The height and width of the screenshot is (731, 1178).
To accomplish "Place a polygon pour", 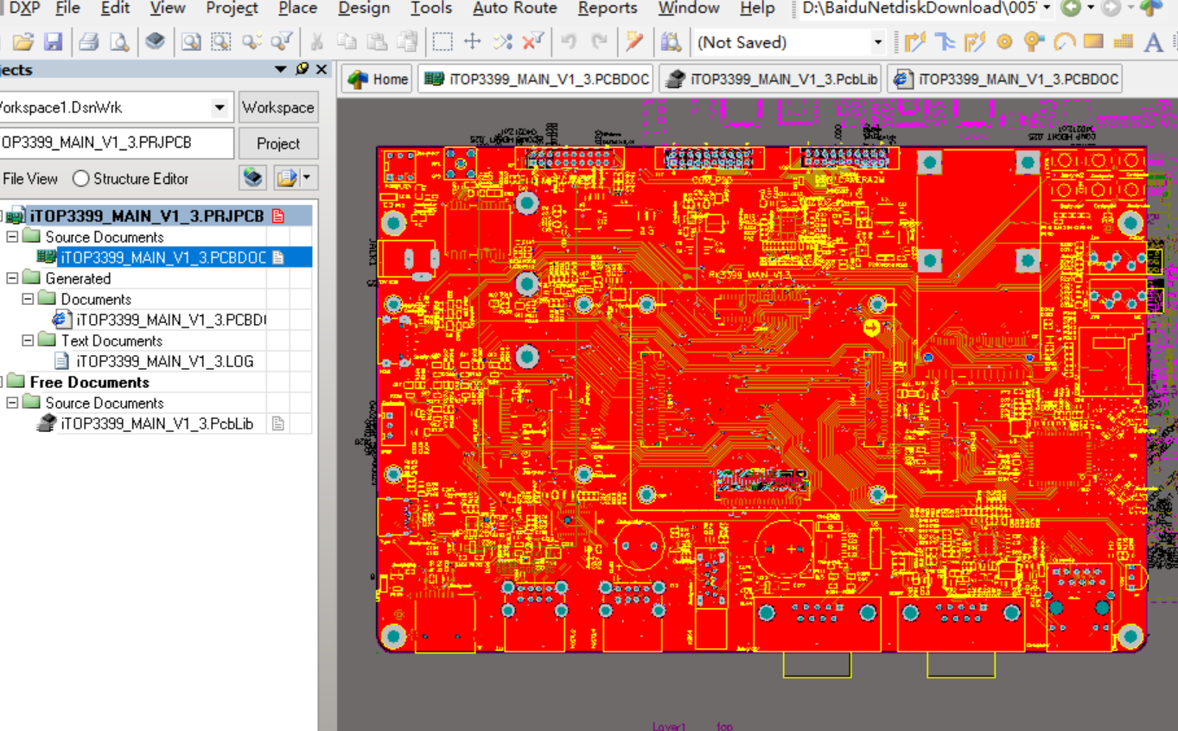I will point(1124,41).
